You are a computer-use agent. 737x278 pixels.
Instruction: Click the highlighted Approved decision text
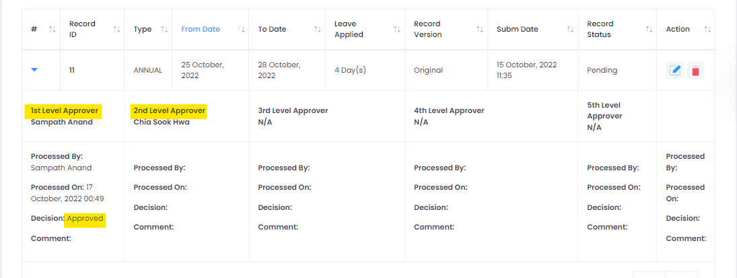(x=85, y=219)
